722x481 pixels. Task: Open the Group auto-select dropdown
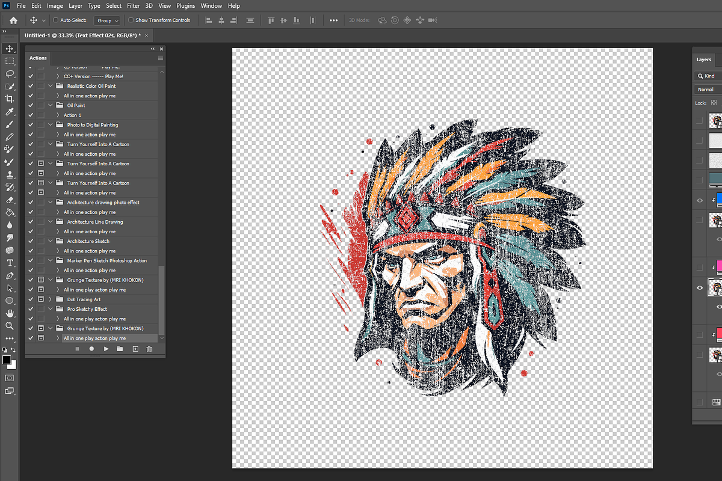click(108, 20)
